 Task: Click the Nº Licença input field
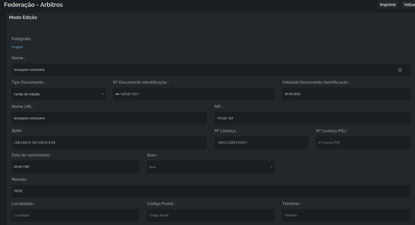(262, 143)
